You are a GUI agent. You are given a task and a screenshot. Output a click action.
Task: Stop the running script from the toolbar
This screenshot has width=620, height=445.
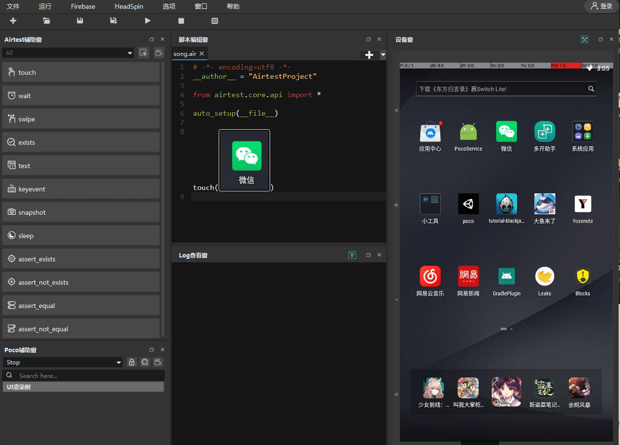tap(181, 21)
